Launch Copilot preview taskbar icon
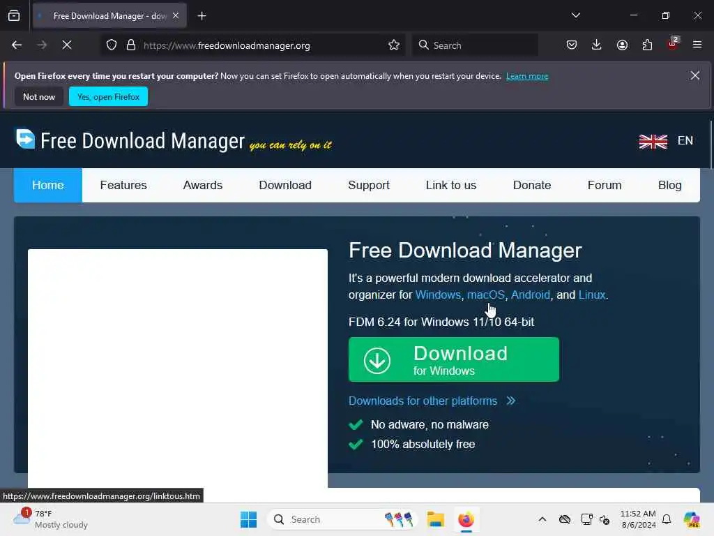 (x=692, y=519)
